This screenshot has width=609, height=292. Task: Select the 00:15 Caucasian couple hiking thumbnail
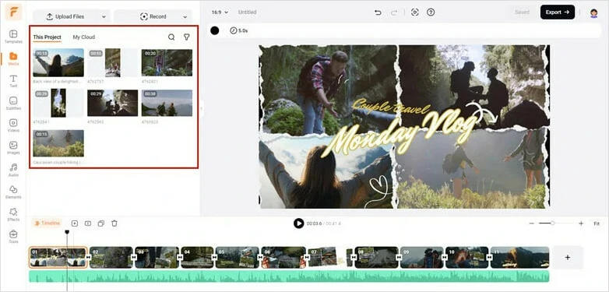pos(58,143)
